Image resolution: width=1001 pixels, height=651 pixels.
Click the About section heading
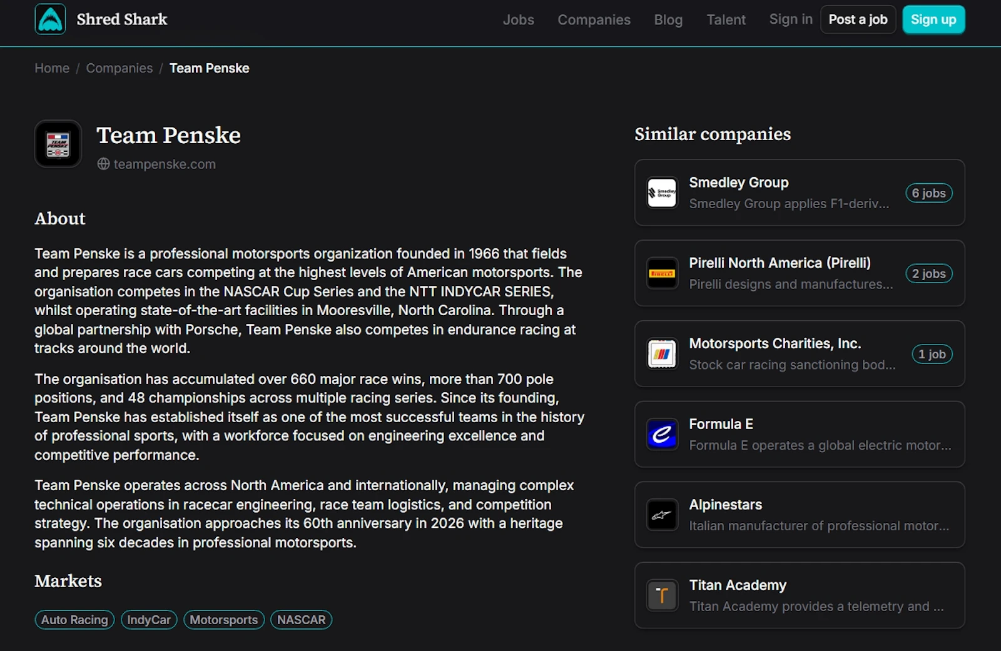point(60,218)
